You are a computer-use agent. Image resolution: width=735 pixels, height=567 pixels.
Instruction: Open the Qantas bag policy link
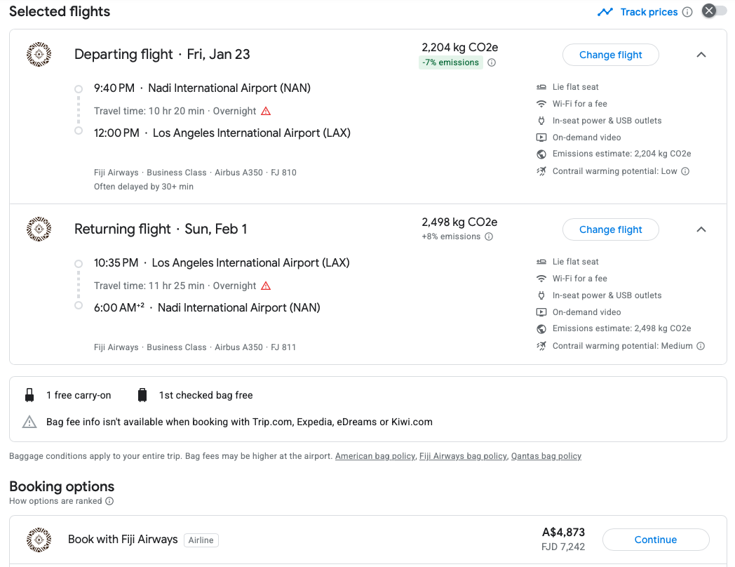[x=546, y=456]
